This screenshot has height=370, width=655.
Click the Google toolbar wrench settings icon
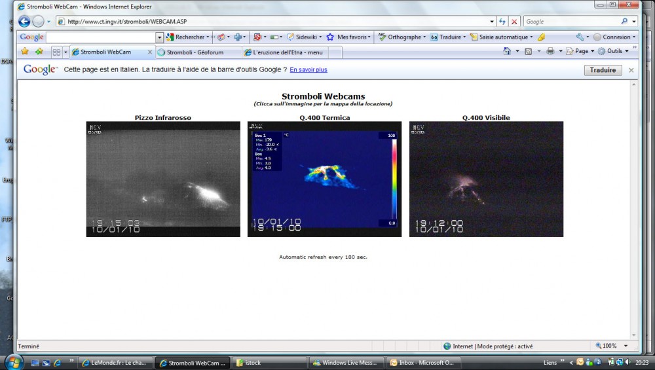click(x=580, y=37)
